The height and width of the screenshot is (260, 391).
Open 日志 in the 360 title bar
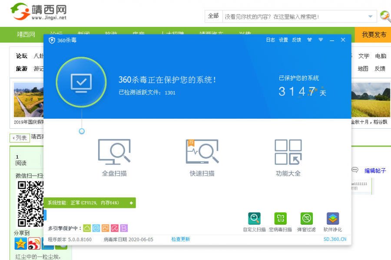coord(271,40)
